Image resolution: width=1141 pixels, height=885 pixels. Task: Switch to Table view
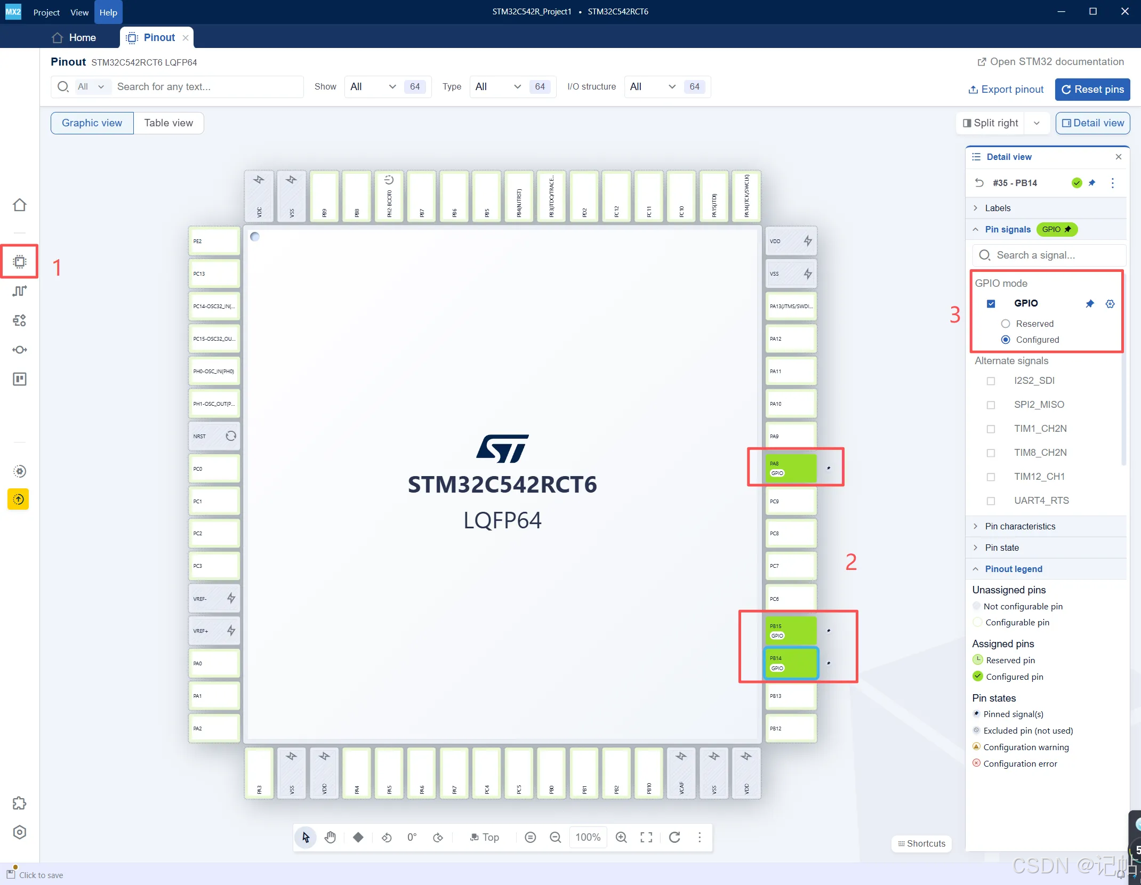tap(168, 123)
